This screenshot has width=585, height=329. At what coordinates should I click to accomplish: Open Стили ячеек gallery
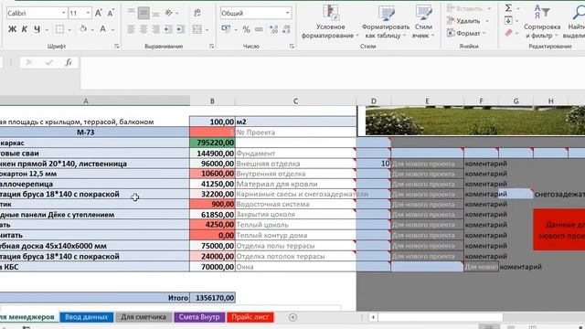423,22
